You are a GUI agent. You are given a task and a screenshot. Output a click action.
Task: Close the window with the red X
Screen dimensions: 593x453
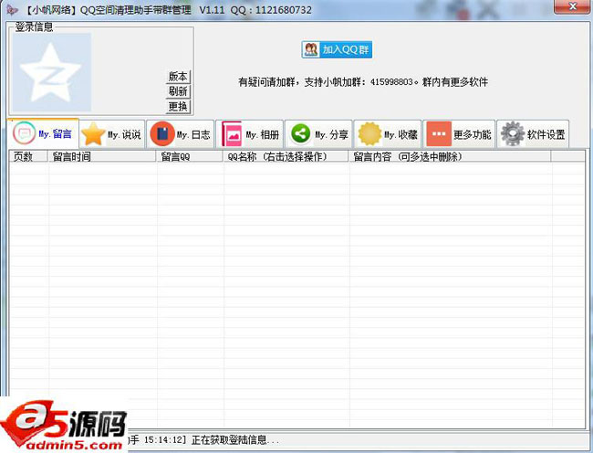(573, 6)
